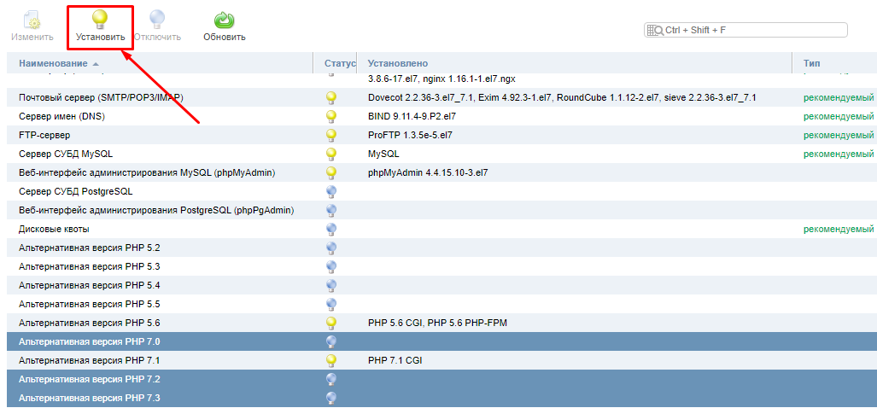The height and width of the screenshot is (408, 877).
Task: Click the green Обновить refresh icon
Action: point(224,20)
